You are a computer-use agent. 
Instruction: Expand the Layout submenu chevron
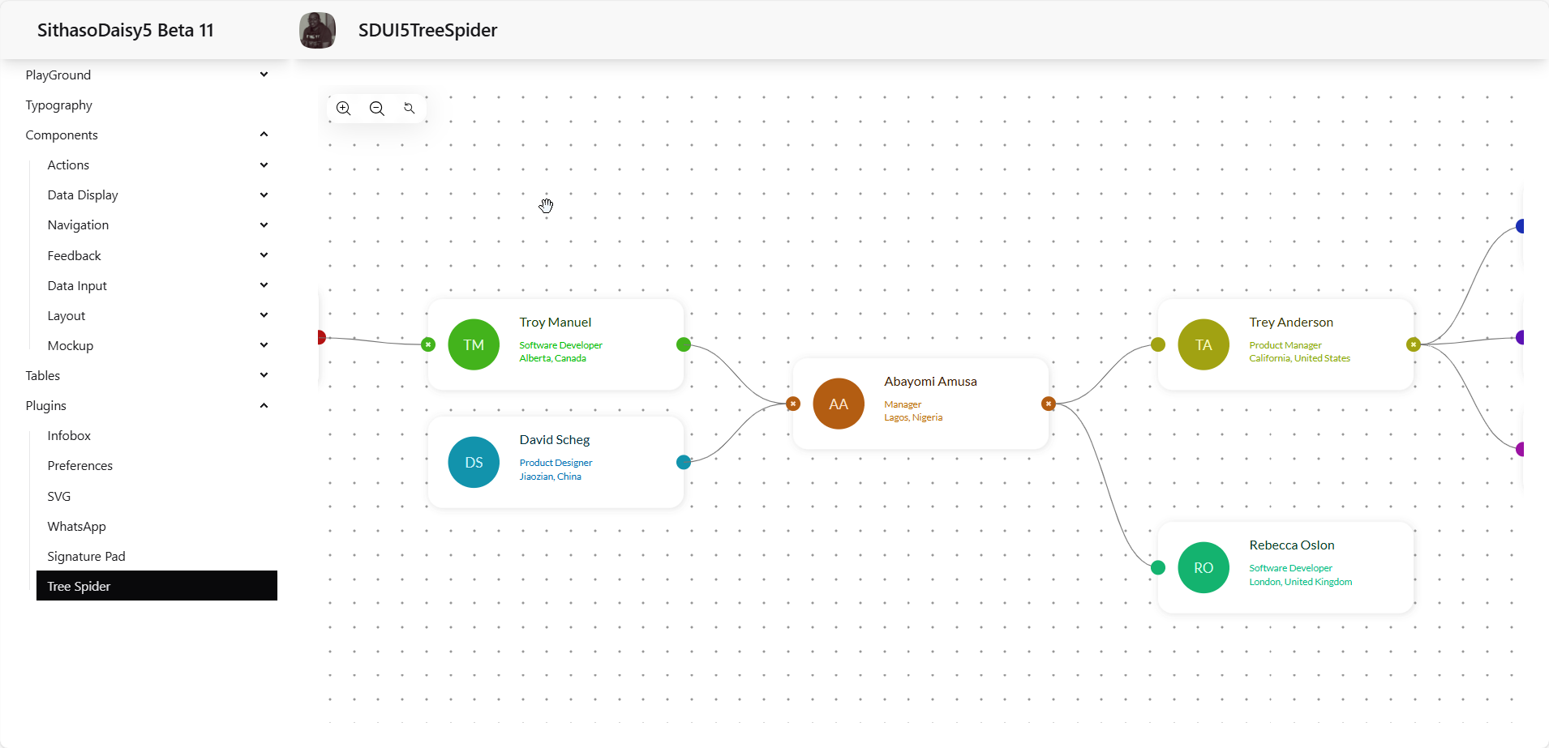point(264,315)
